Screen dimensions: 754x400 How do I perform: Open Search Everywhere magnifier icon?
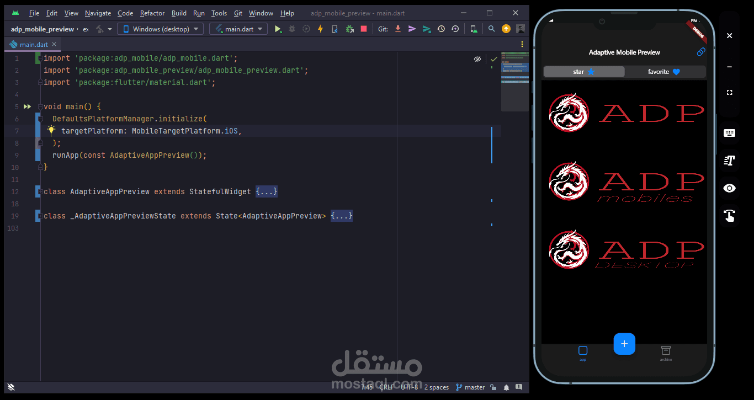(x=491, y=29)
